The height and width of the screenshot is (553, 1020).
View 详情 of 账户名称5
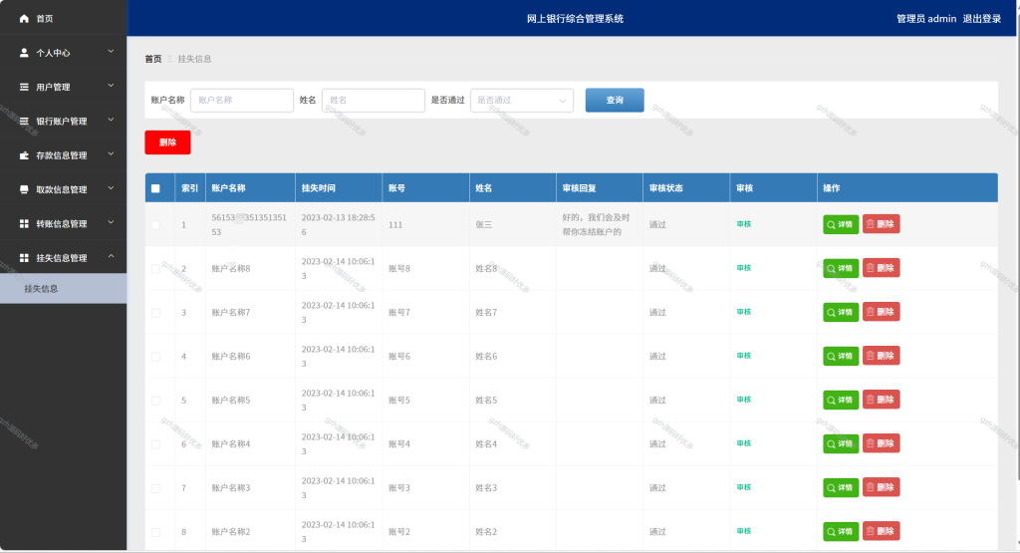pyautogui.click(x=841, y=401)
